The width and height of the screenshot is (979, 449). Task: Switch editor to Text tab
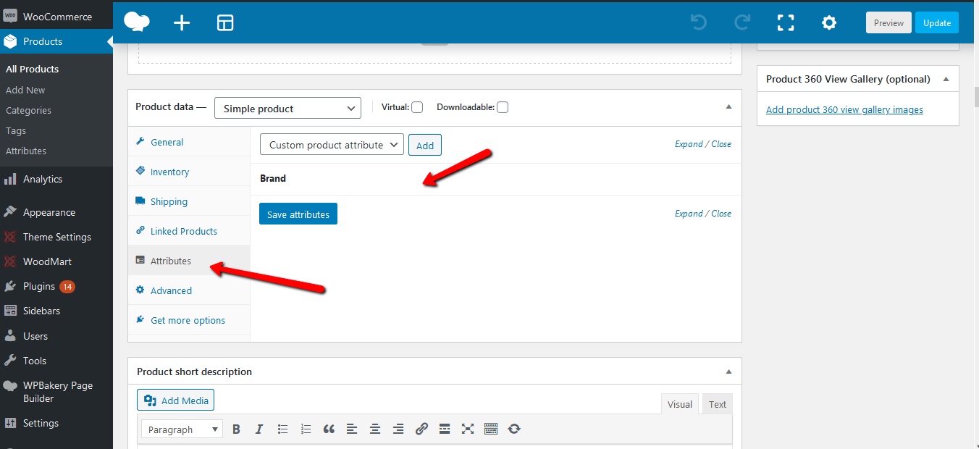(x=718, y=404)
